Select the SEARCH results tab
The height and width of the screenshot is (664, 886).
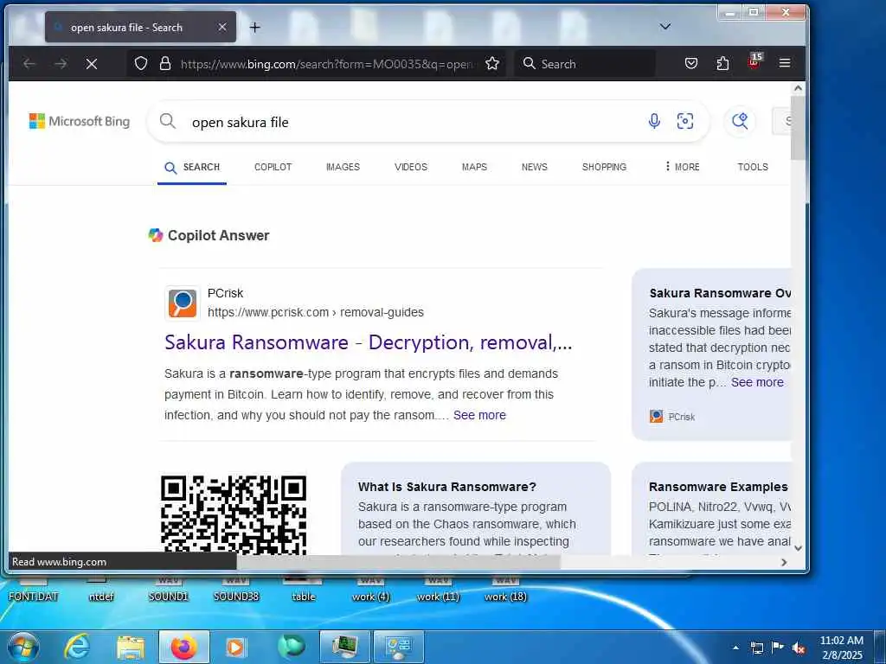click(192, 167)
